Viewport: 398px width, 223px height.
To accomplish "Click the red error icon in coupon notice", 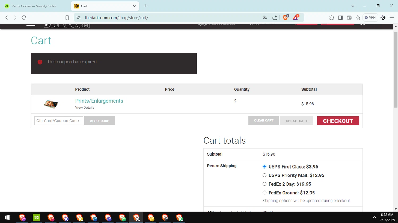I will [40, 62].
